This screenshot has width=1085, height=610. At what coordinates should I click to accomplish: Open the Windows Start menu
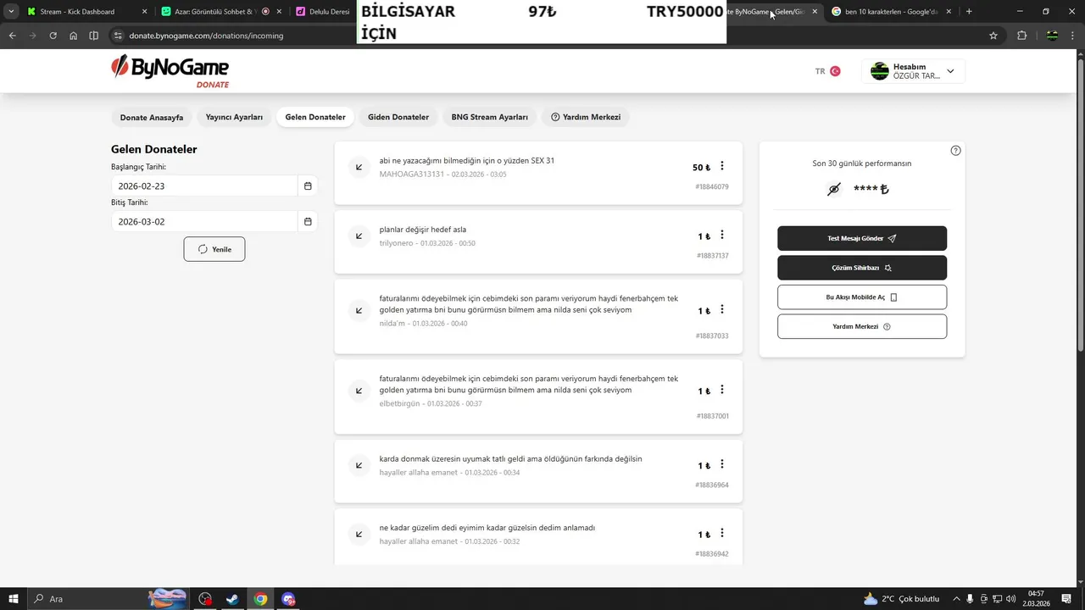point(14,599)
